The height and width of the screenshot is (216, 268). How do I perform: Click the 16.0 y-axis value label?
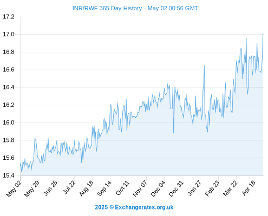tap(9, 123)
